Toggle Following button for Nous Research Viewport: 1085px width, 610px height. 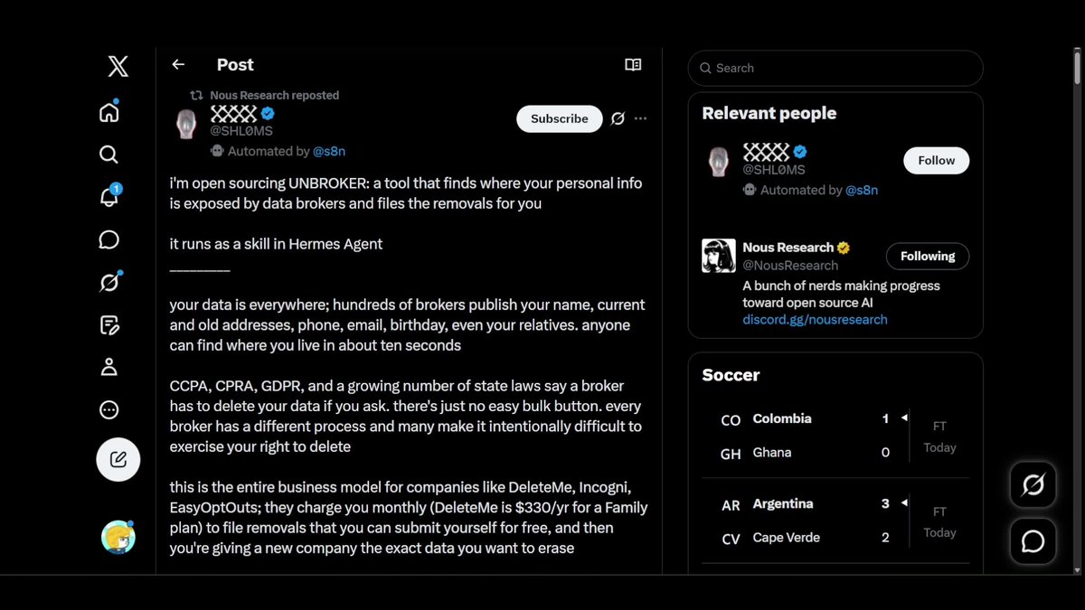click(927, 256)
